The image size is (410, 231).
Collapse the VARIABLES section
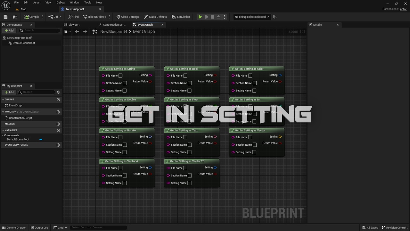coord(3,130)
